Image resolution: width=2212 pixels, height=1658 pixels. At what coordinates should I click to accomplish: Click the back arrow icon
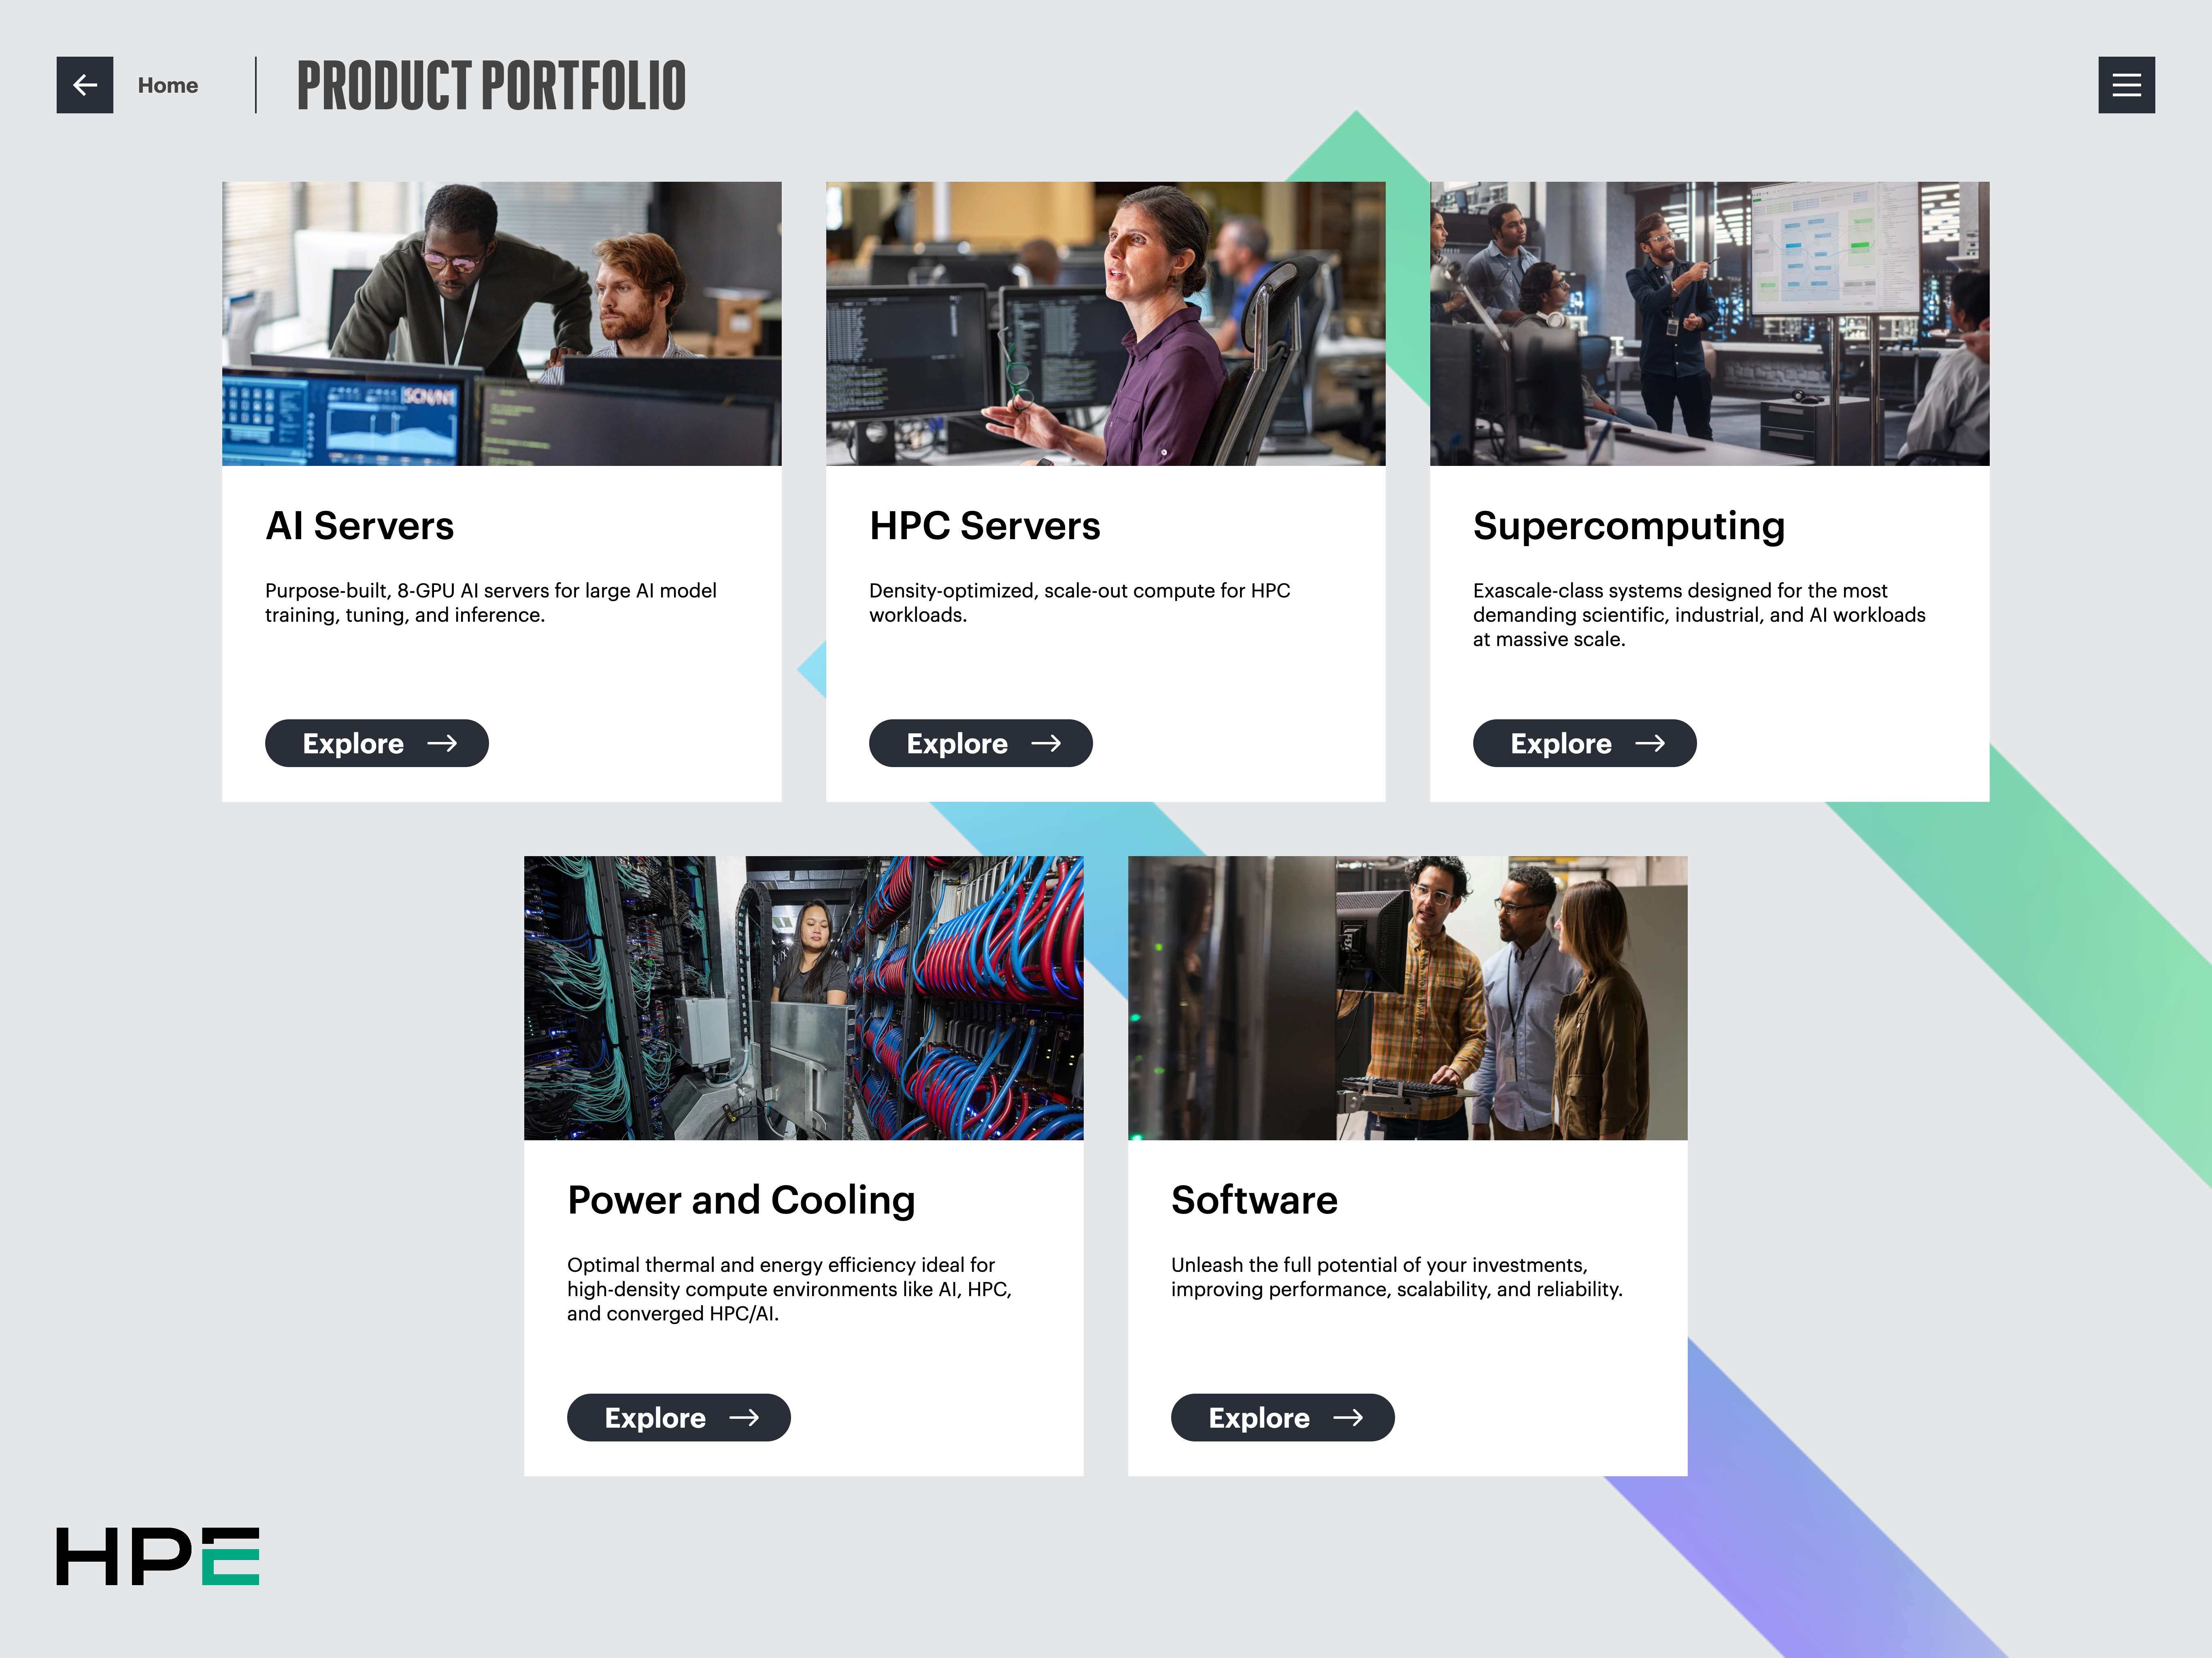(85, 85)
